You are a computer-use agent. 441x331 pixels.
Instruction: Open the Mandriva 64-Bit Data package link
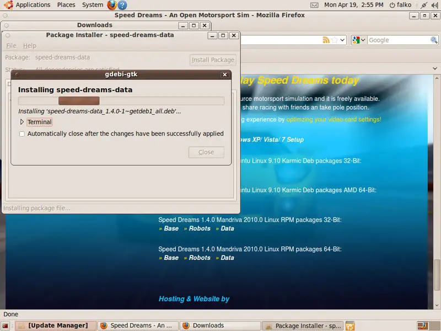coord(227,258)
